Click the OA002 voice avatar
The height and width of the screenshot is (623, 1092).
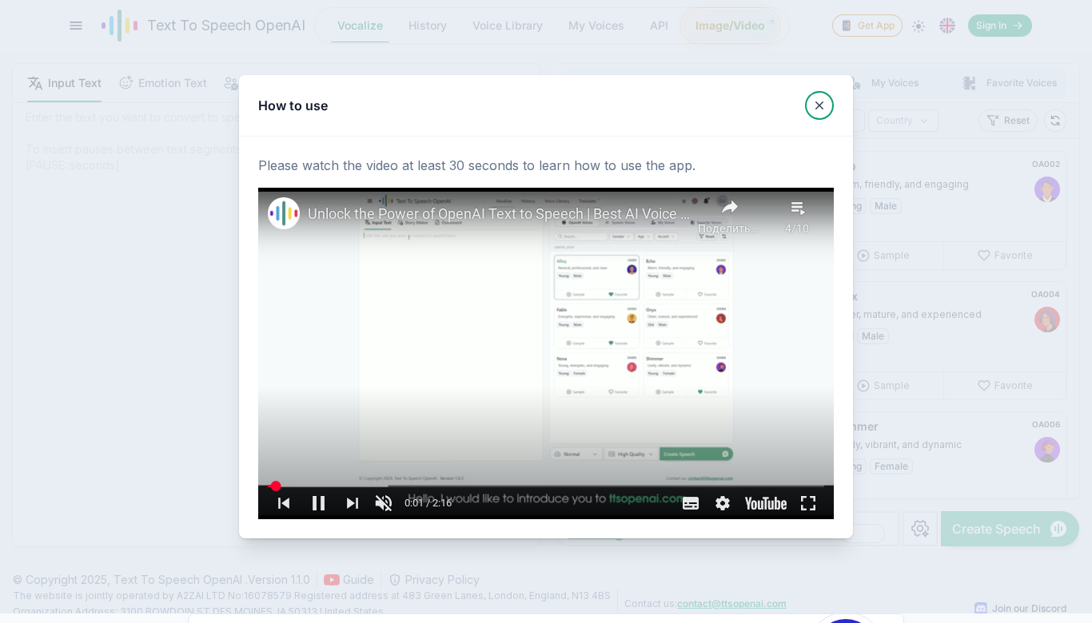(1047, 189)
